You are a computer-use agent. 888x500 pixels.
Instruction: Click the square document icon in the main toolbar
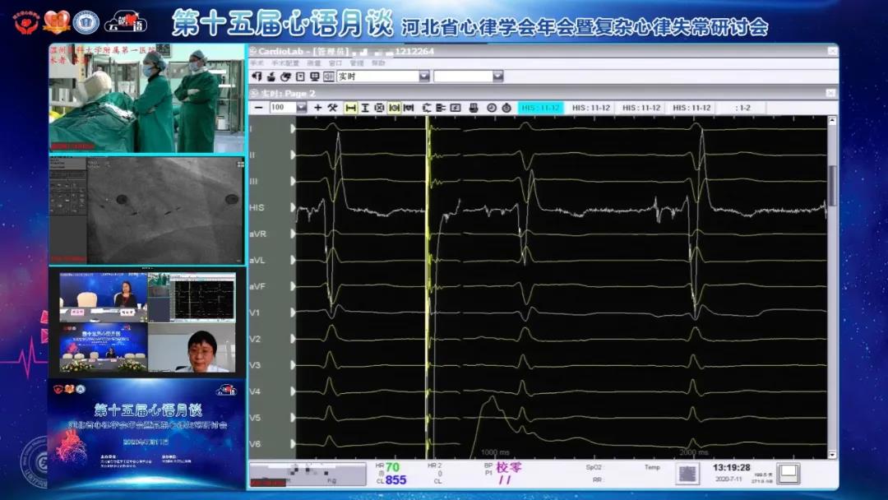click(300, 76)
